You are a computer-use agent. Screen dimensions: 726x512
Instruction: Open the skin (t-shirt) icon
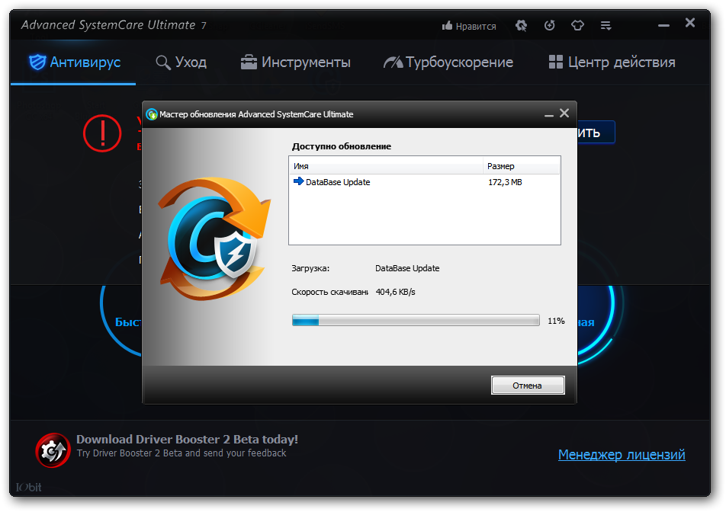(577, 25)
